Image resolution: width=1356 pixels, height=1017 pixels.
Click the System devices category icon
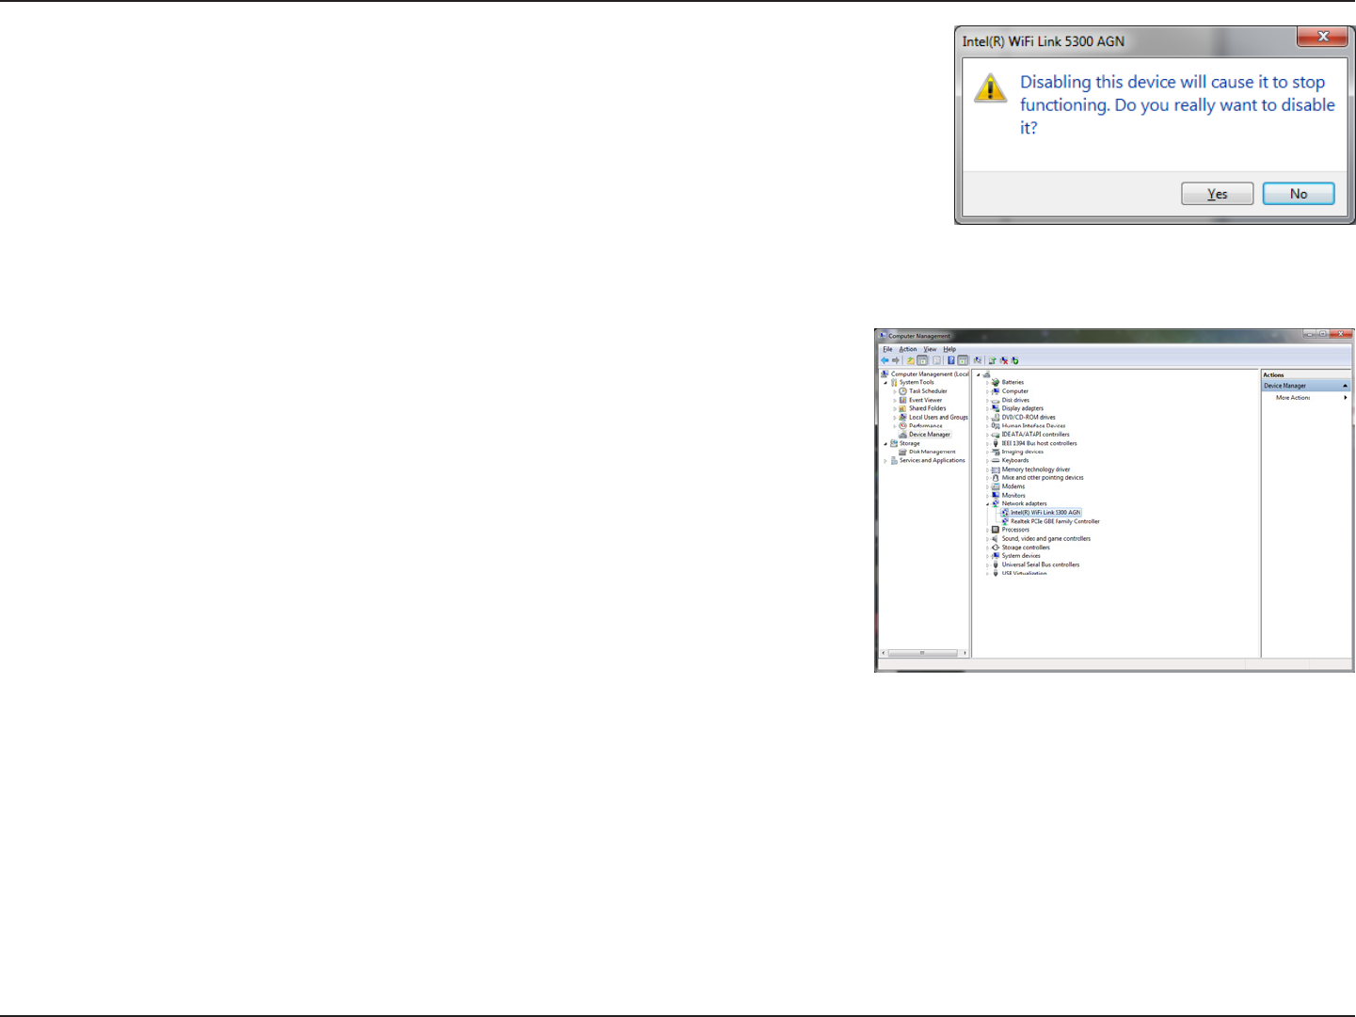click(996, 556)
